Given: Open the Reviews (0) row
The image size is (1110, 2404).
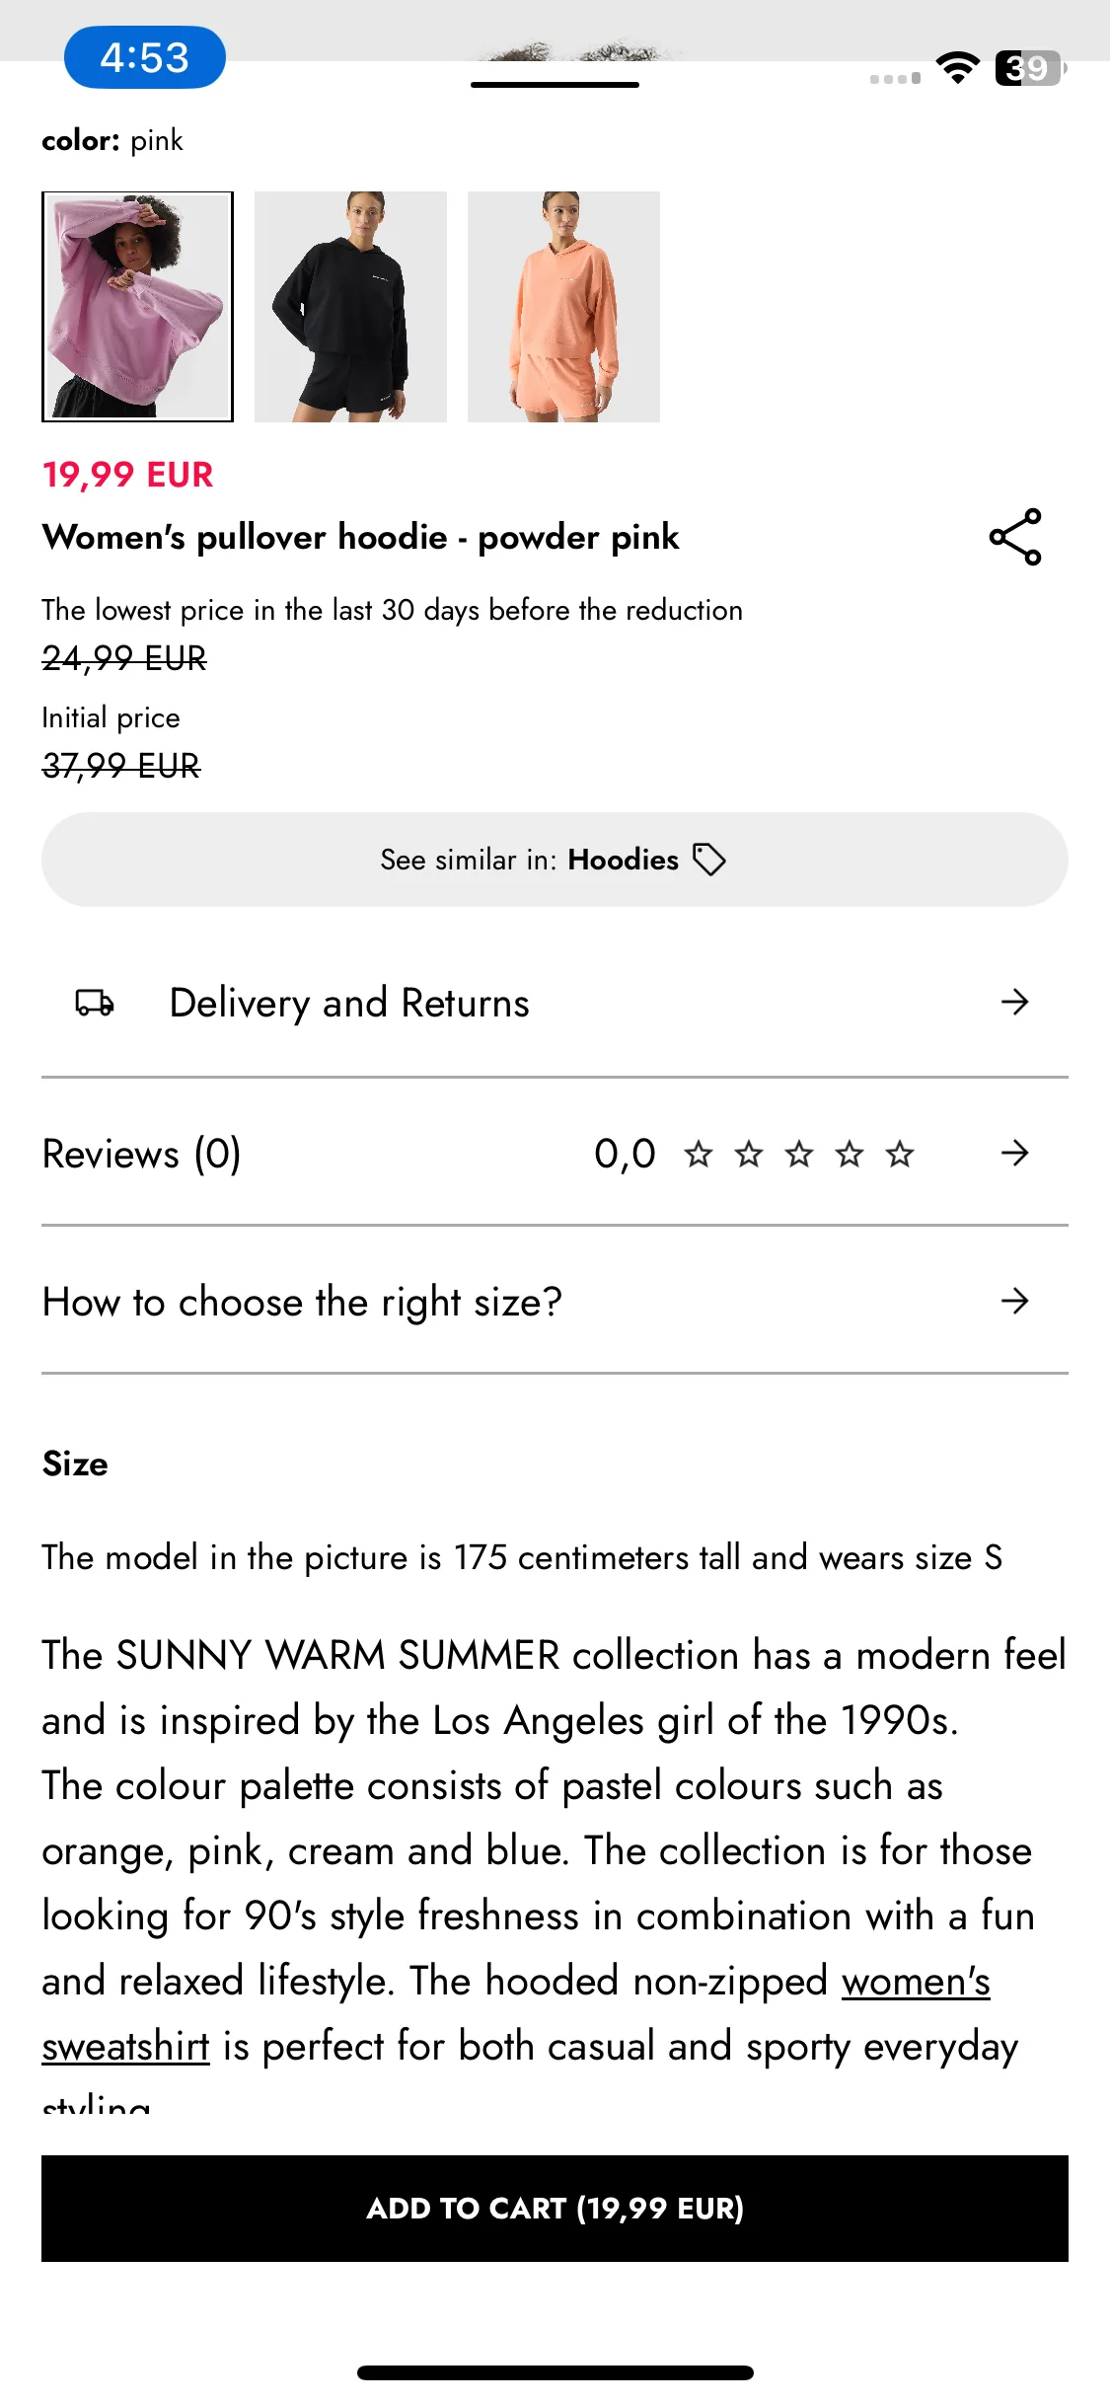Looking at the screenshot, I should click(x=555, y=1153).
